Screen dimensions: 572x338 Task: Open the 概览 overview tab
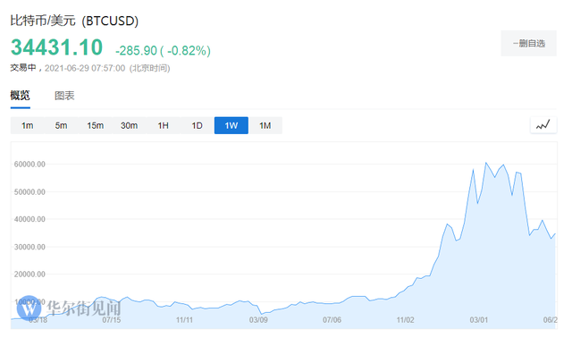point(20,96)
